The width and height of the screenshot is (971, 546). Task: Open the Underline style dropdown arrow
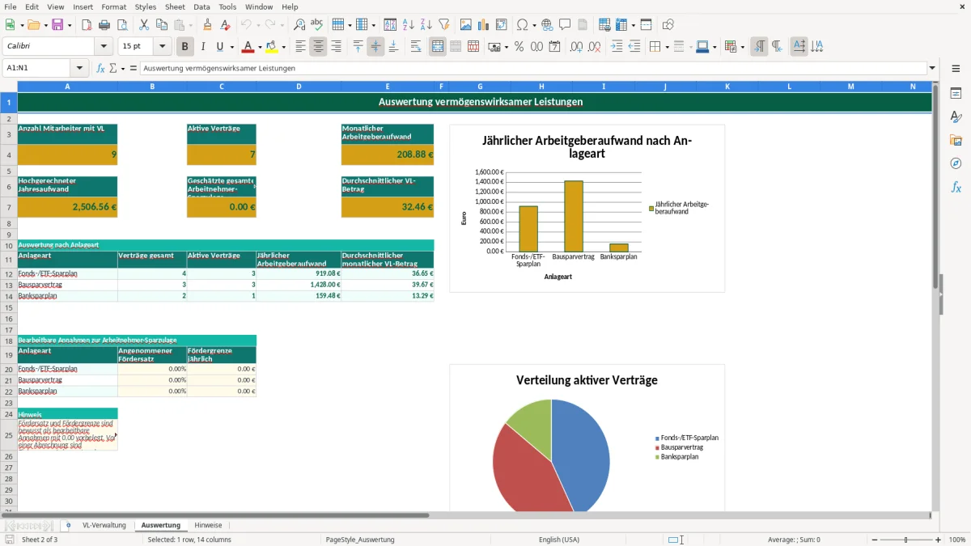tap(231, 47)
